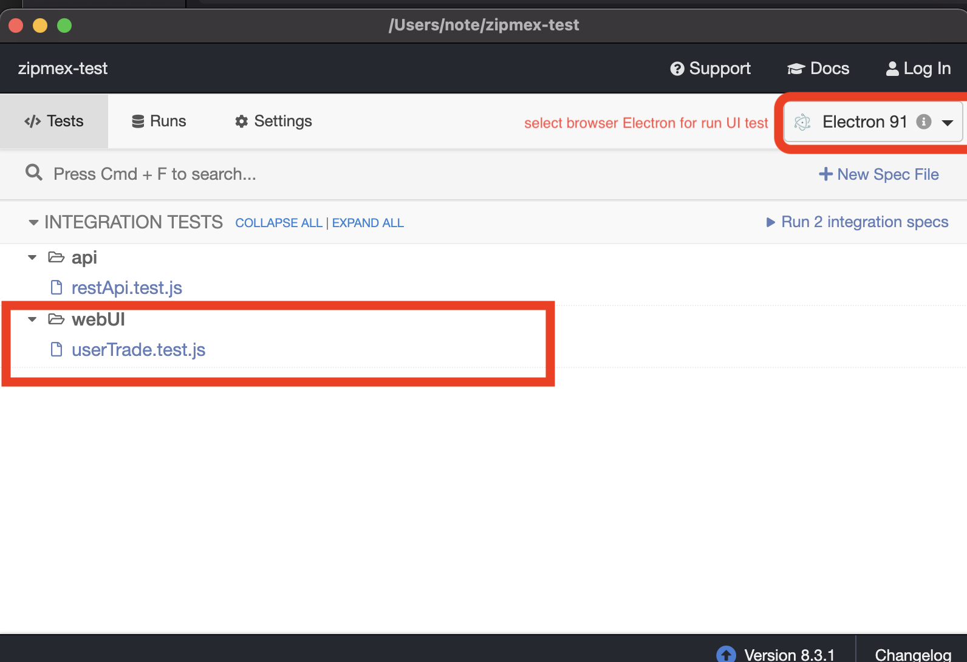
Task: Run 2 integration specs
Action: (857, 222)
